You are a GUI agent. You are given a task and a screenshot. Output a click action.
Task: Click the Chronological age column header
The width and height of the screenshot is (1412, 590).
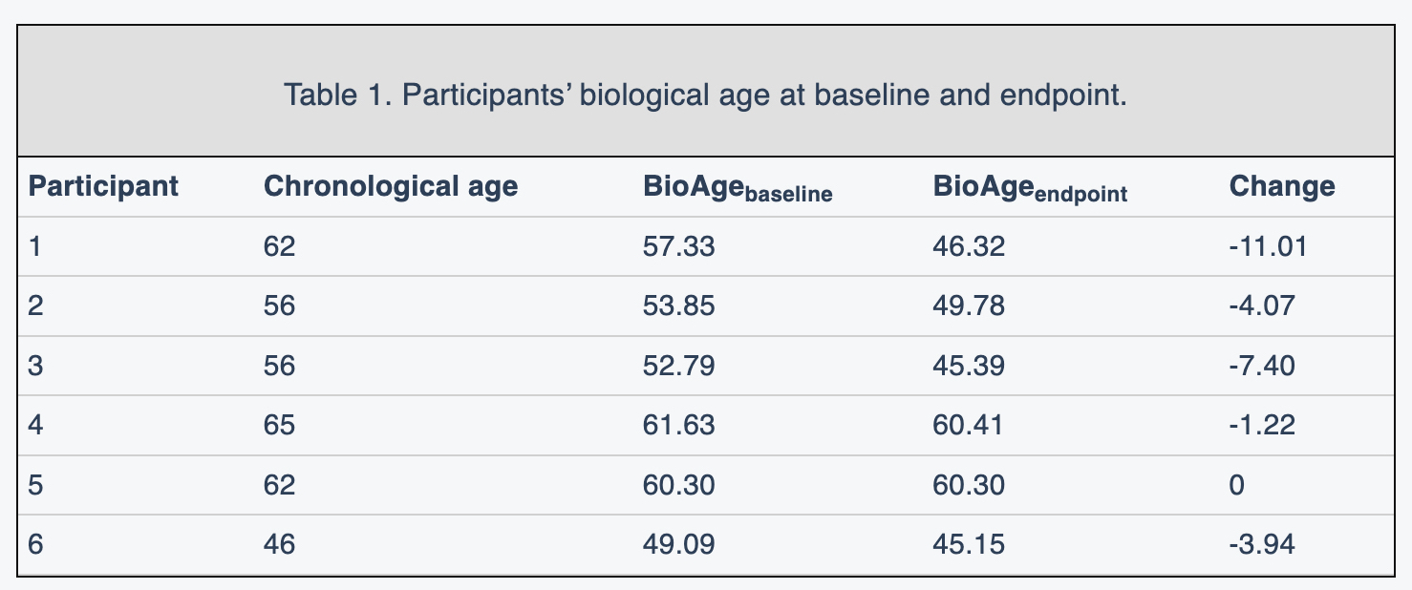391,186
